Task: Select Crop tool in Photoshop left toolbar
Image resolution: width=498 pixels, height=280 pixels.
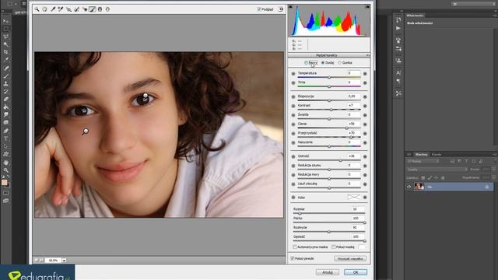Action: coord(5,52)
